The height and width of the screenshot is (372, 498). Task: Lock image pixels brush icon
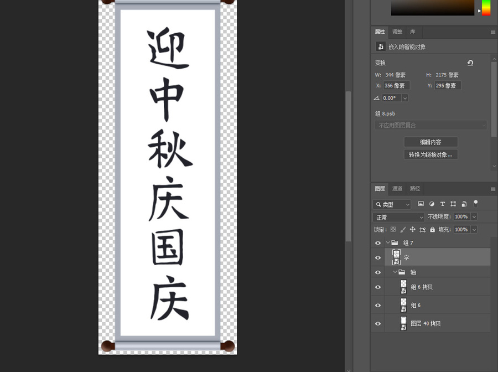point(403,229)
